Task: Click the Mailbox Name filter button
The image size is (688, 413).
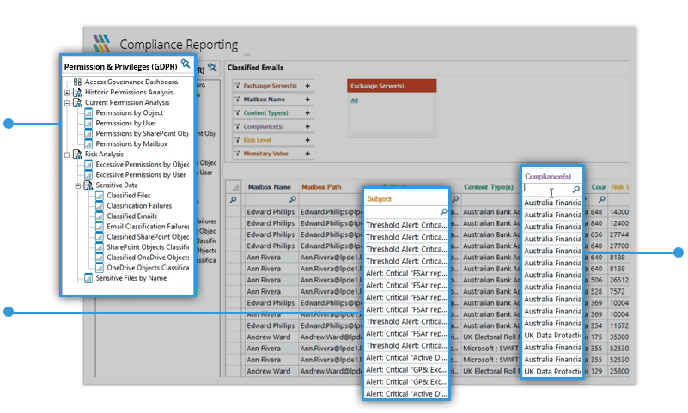Action: tap(273, 100)
